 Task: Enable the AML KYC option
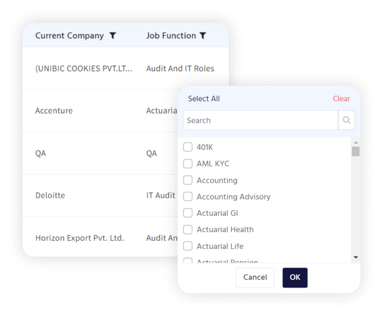coord(188,164)
